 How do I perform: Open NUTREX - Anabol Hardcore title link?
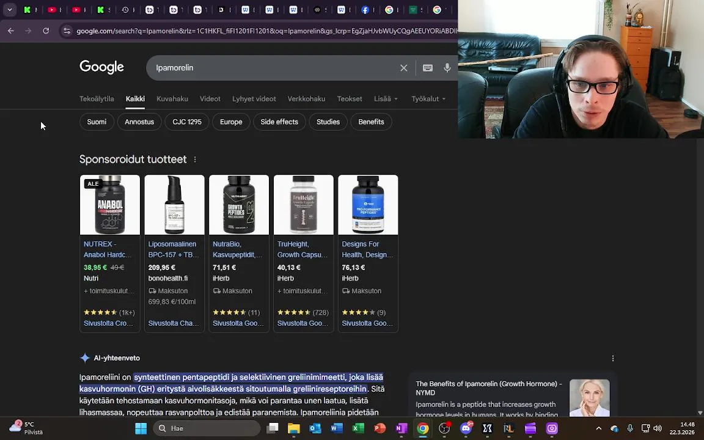[x=108, y=249]
